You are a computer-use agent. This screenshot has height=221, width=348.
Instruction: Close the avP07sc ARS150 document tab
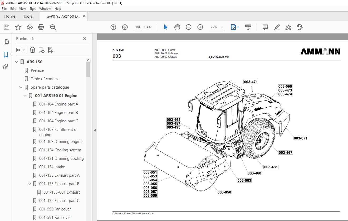tap(84, 16)
